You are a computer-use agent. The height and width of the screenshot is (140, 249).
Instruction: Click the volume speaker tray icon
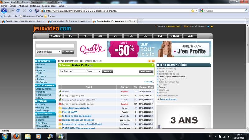tap(229, 137)
